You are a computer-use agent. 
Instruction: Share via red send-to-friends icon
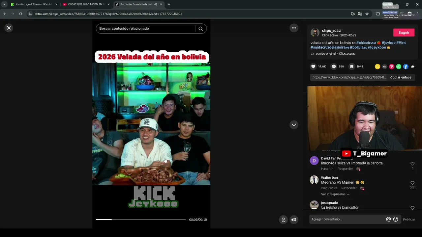(x=392, y=66)
